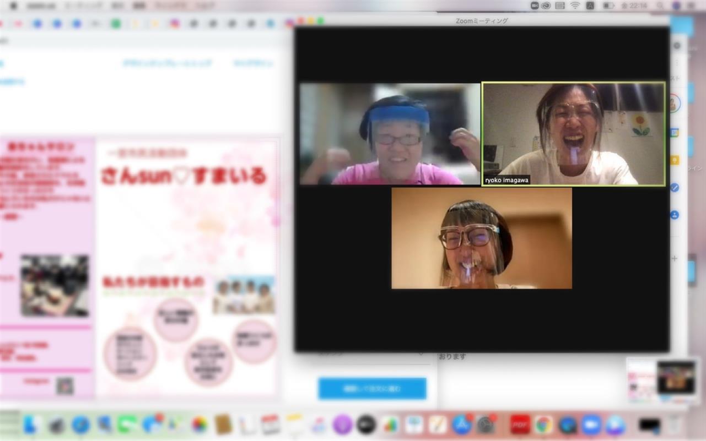Open the red PDF app in Dock
Viewport: 706px width, 441px height.
520,424
